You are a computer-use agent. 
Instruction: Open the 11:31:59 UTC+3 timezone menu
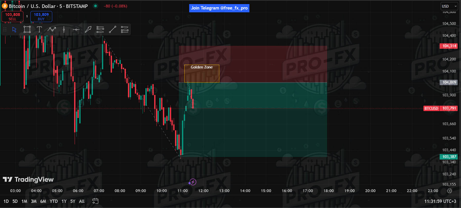[440, 201]
